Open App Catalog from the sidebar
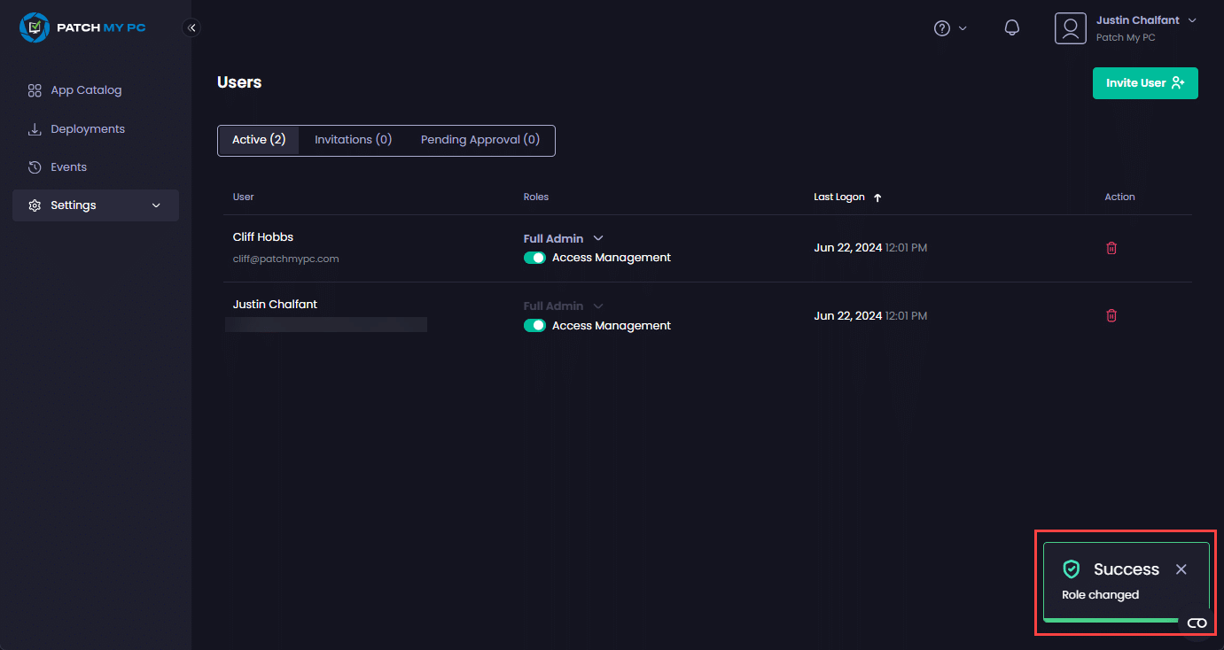The image size is (1224, 650). pyautogui.click(x=86, y=90)
